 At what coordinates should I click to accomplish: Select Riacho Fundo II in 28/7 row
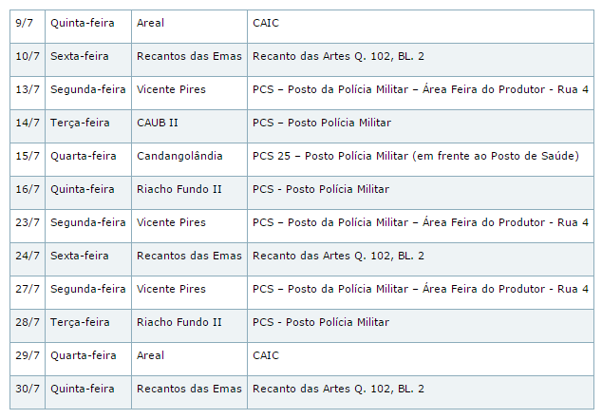[179, 322]
